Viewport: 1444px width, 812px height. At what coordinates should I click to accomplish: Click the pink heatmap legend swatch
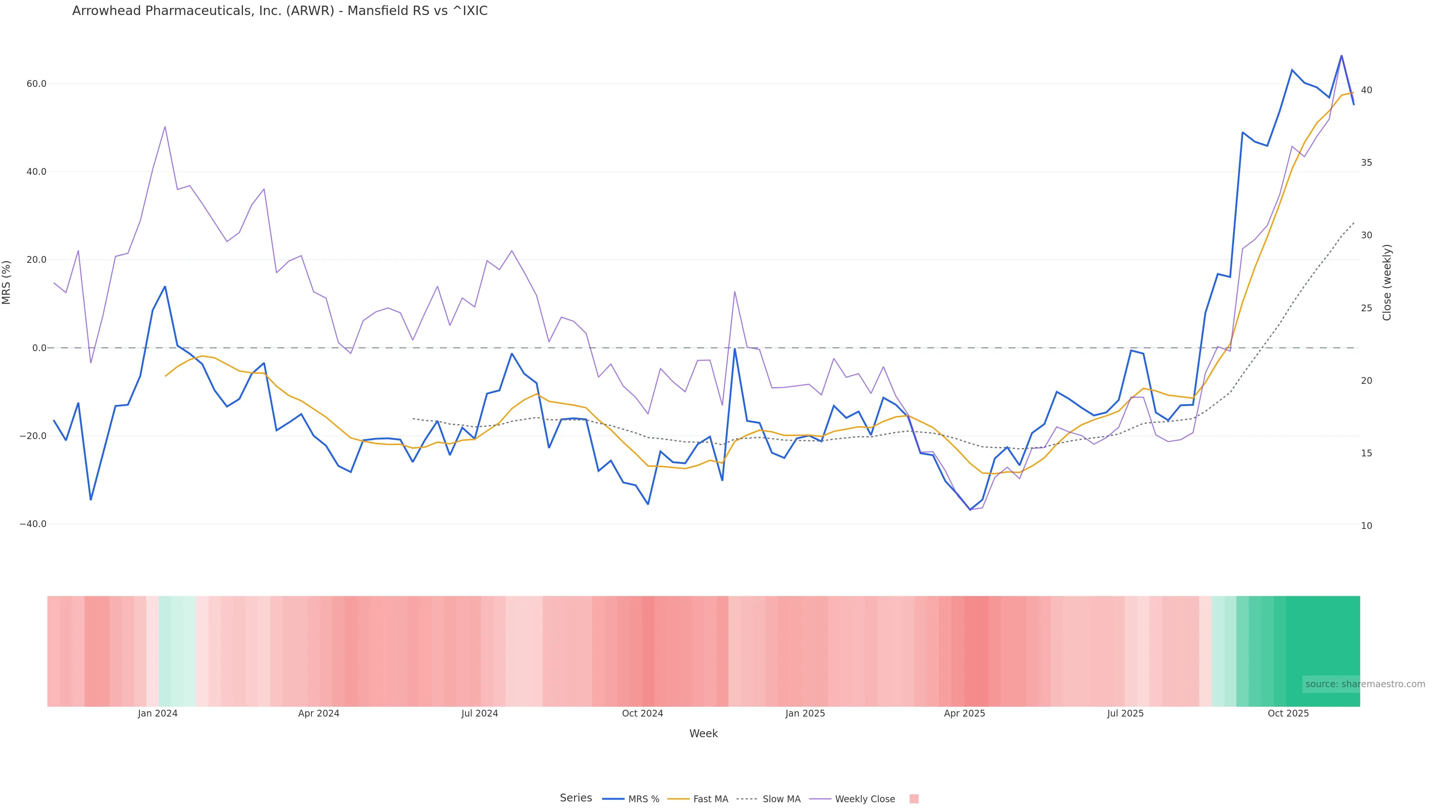pos(914,799)
